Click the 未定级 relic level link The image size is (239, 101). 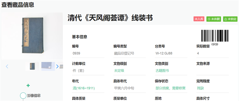coord(119,71)
